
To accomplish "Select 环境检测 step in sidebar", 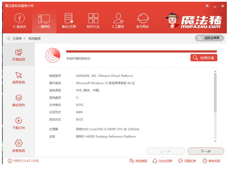I will tap(19, 55).
